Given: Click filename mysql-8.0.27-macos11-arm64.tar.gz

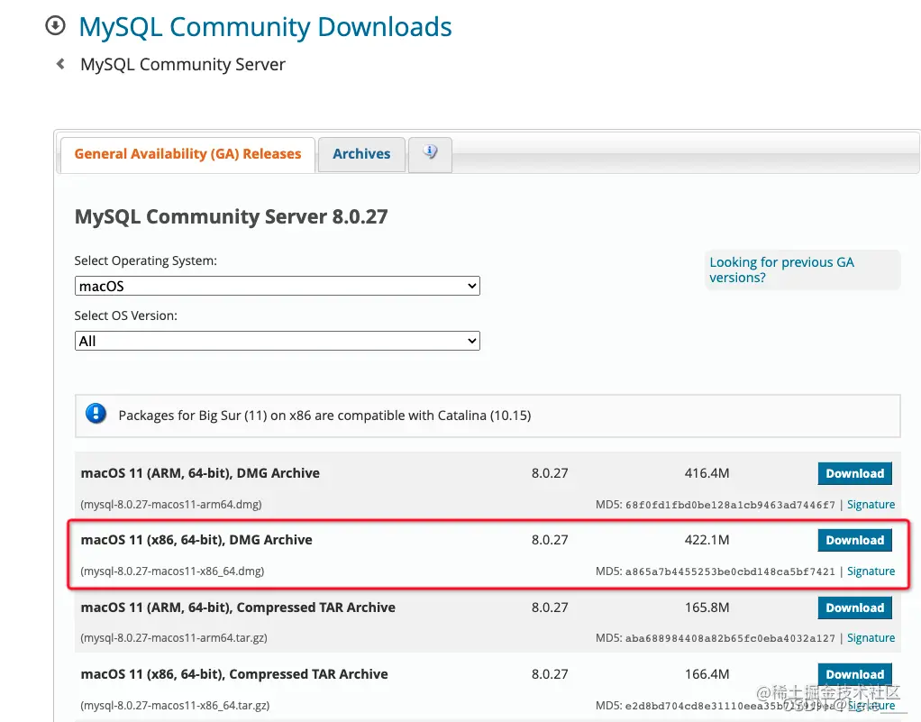Looking at the screenshot, I should point(174,638).
